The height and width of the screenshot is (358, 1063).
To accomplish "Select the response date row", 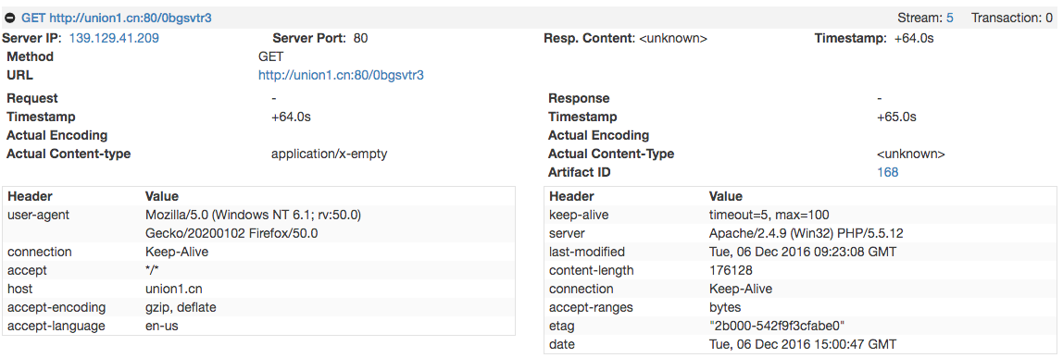I will [x=801, y=344].
